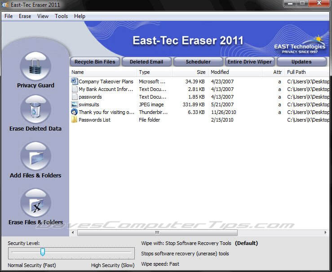Open the Scheduler button
332x272 pixels.
pos(198,62)
